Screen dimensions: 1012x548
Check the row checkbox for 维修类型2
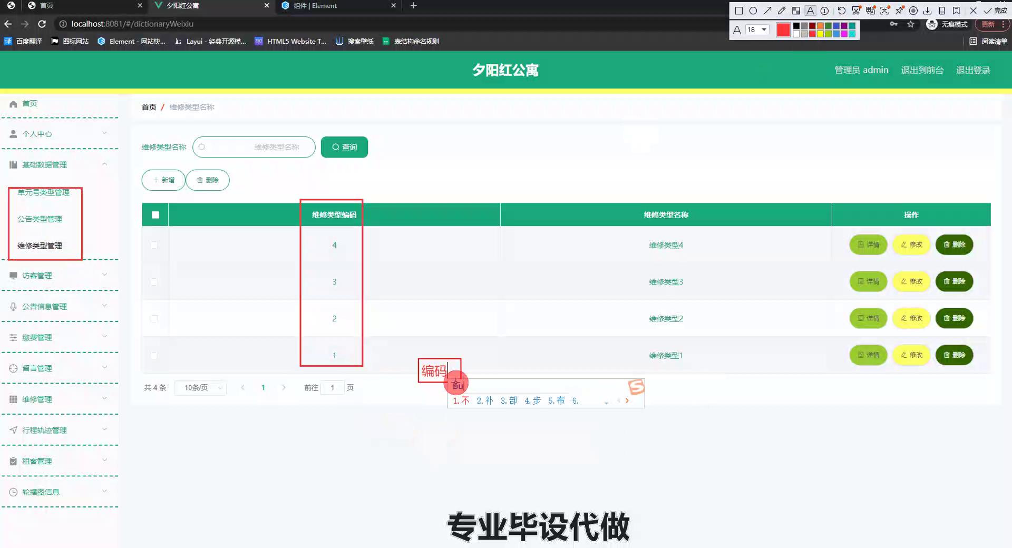[x=154, y=319]
